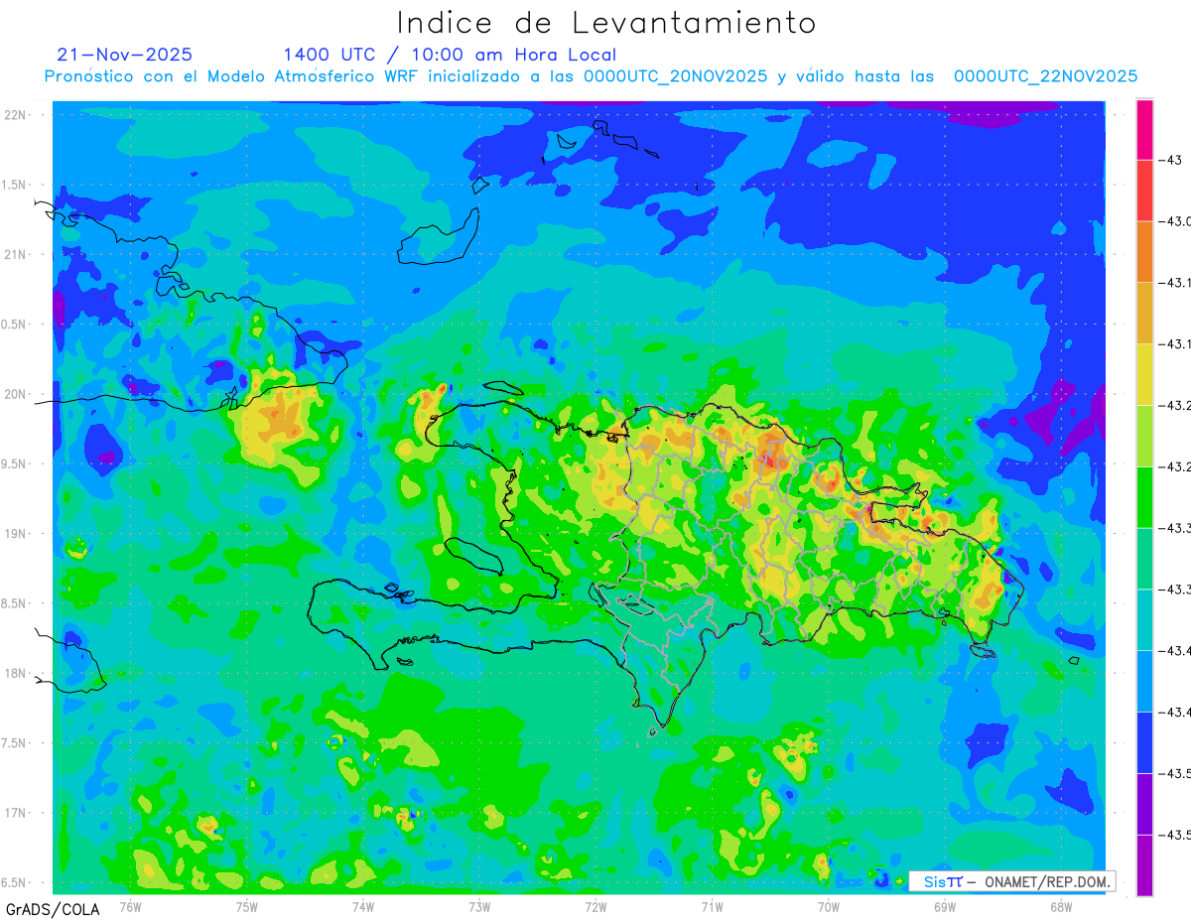Pick the dark orange legend swatch

coord(1144,252)
